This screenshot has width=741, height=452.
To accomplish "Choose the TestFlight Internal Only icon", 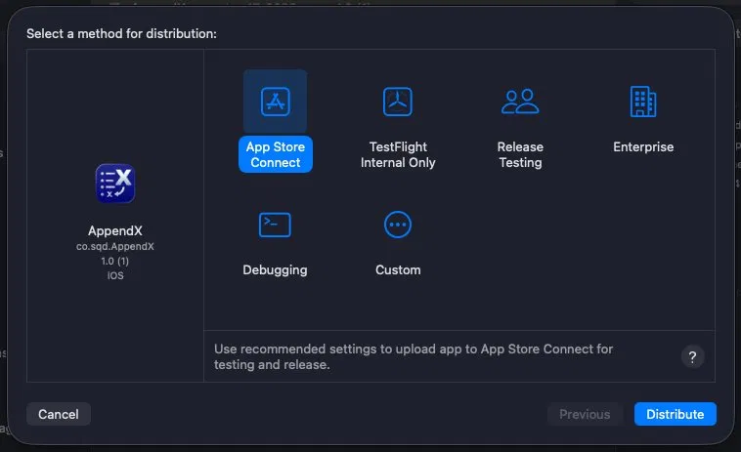I will click(398, 102).
